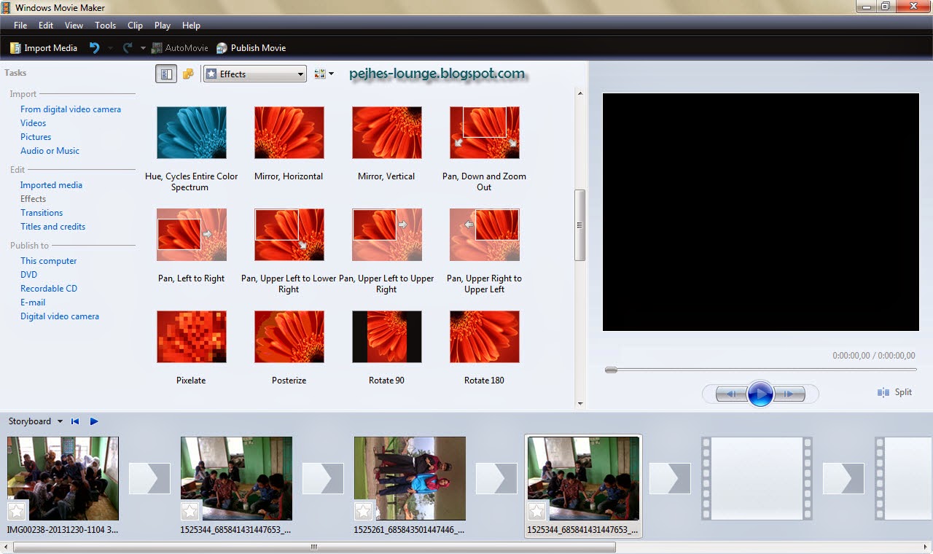Open the thumbnail view options dropdown
This screenshot has width=933, height=554.
coord(324,74)
